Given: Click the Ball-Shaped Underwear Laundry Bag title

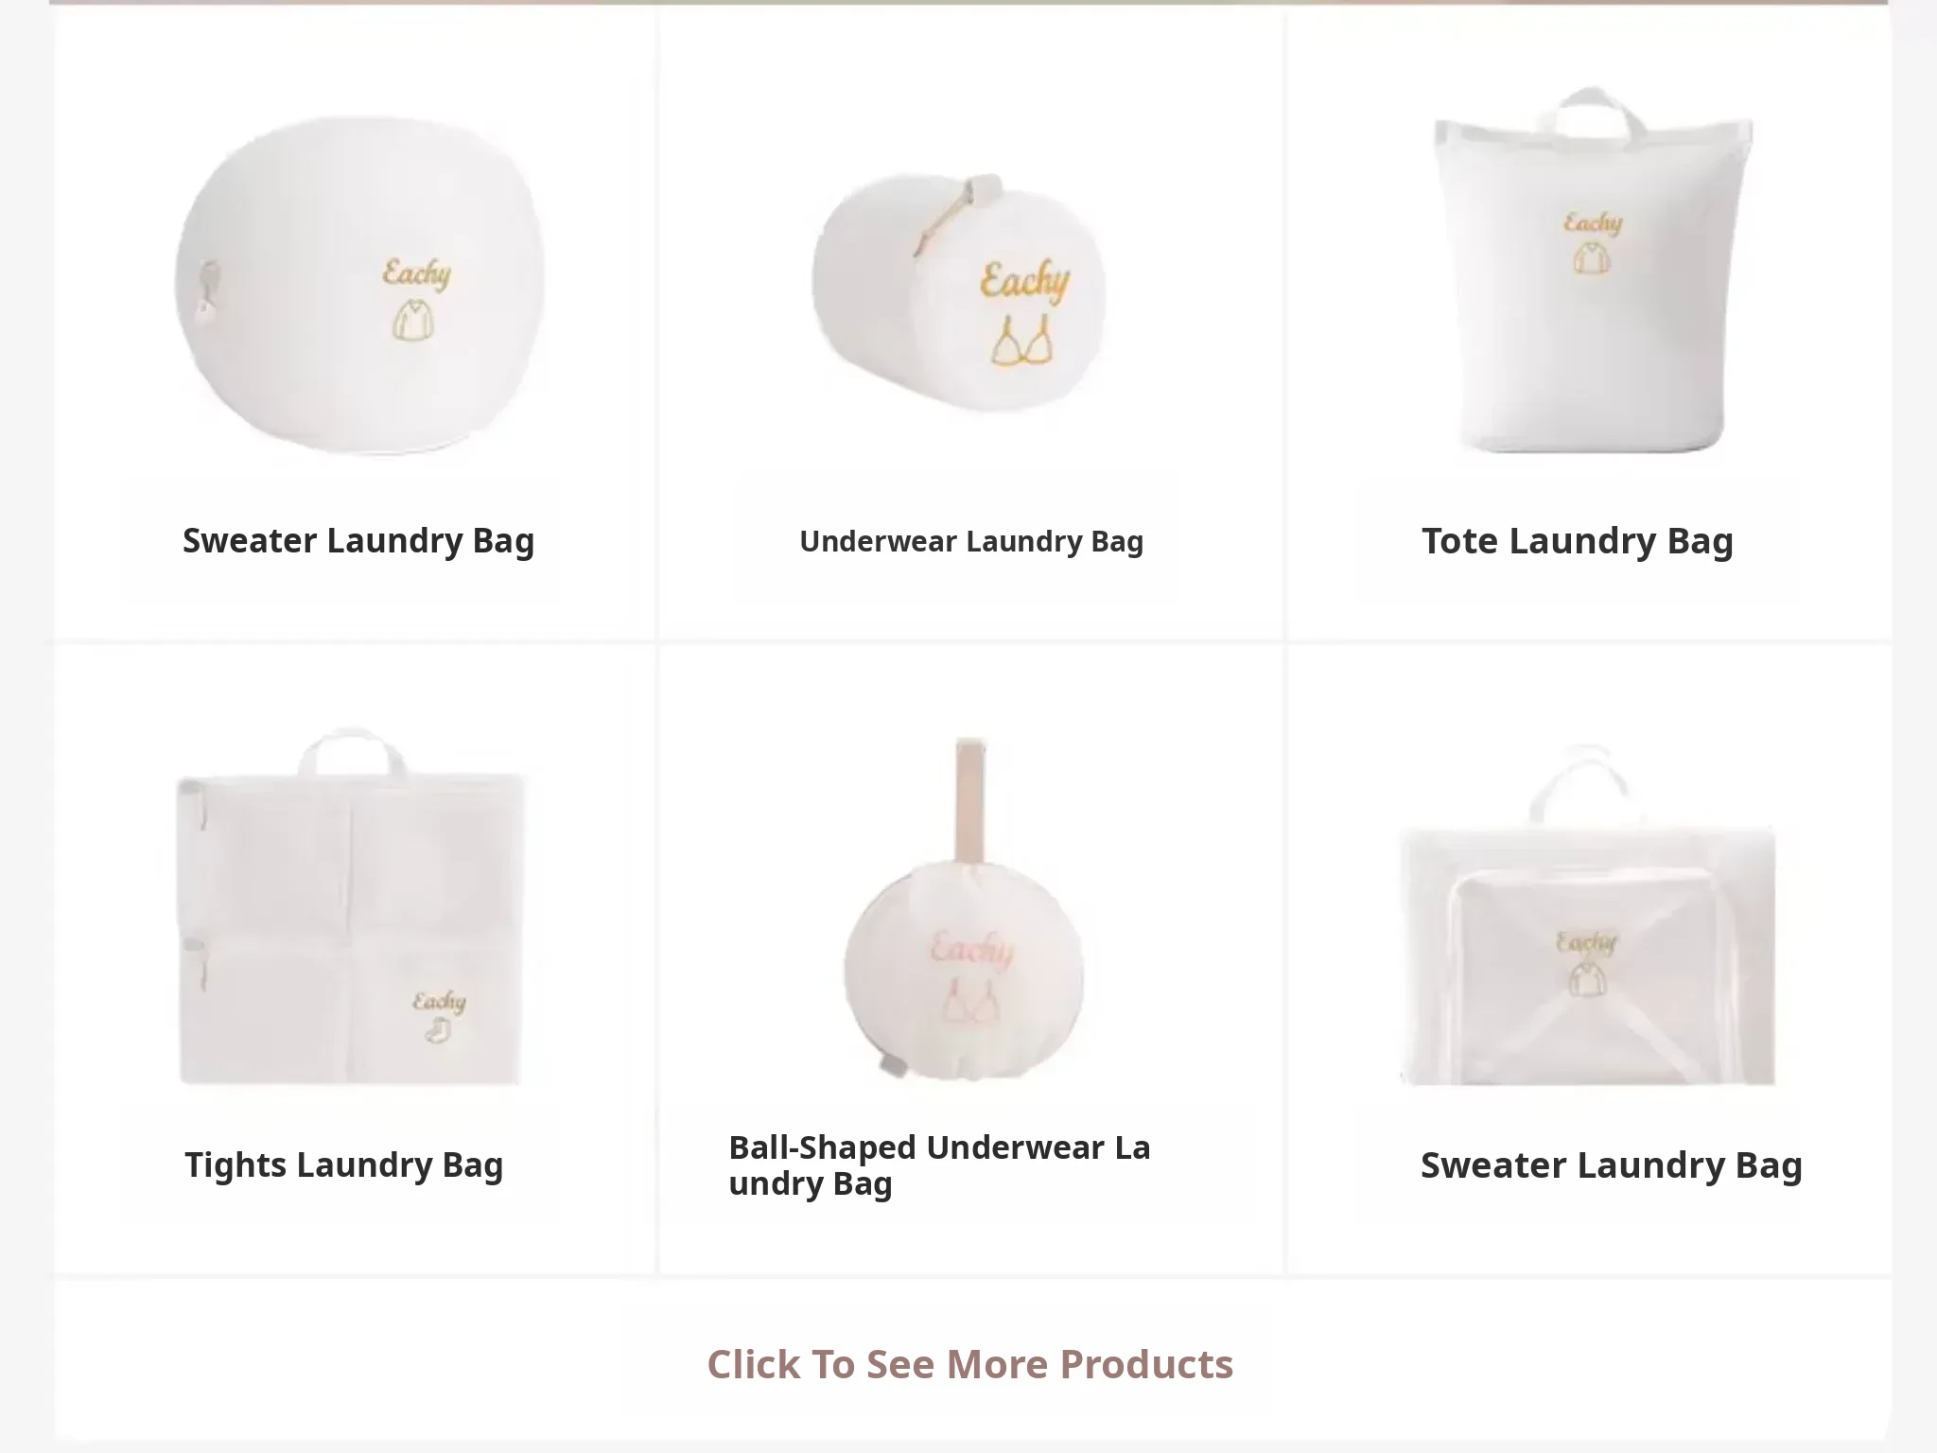Looking at the screenshot, I should [939, 1164].
